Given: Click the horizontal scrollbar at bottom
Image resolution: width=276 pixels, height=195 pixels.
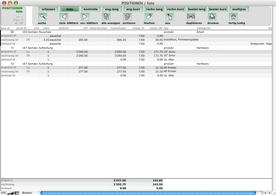Looking at the screenshot, I should tap(148, 193).
